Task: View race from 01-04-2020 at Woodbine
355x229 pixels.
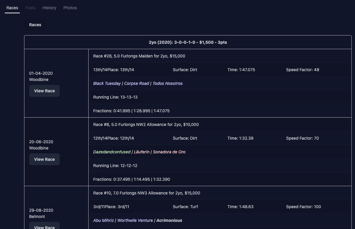Action: click(44, 91)
